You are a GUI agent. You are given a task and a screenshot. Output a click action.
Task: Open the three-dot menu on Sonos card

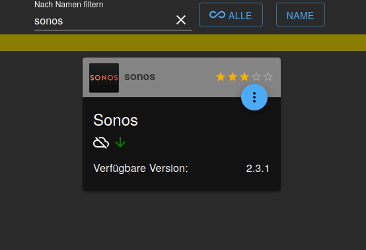click(x=254, y=97)
